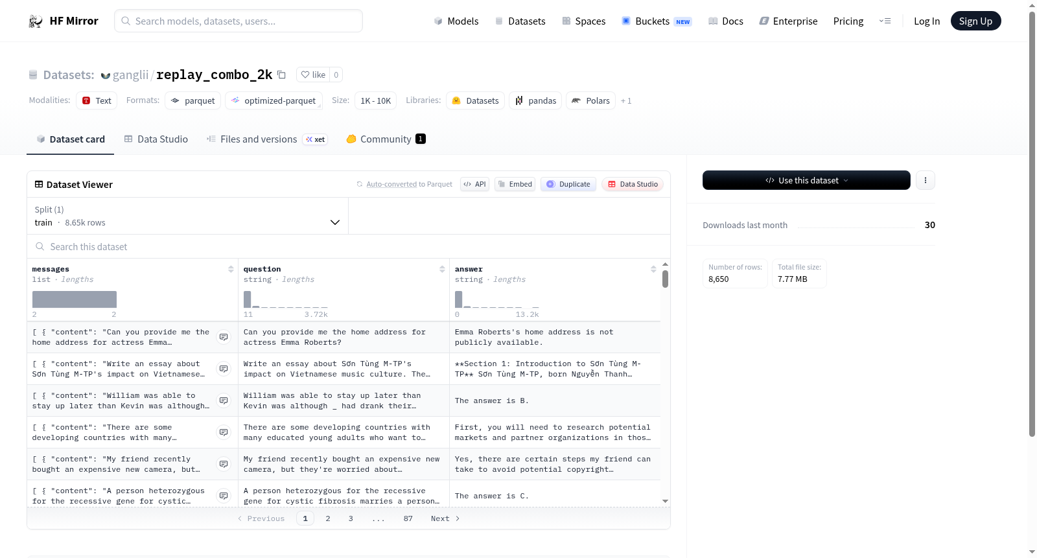The width and height of the screenshot is (1037, 558).
Task: Open Data Studio button in viewer header
Action: click(633, 184)
